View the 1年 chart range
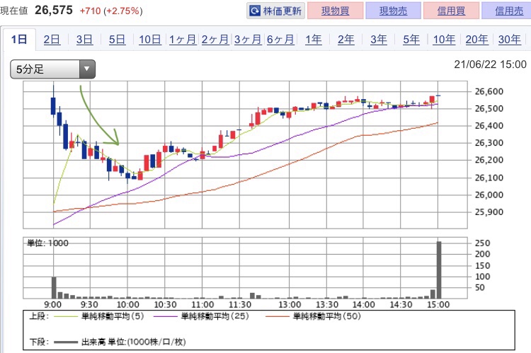 (x=314, y=40)
